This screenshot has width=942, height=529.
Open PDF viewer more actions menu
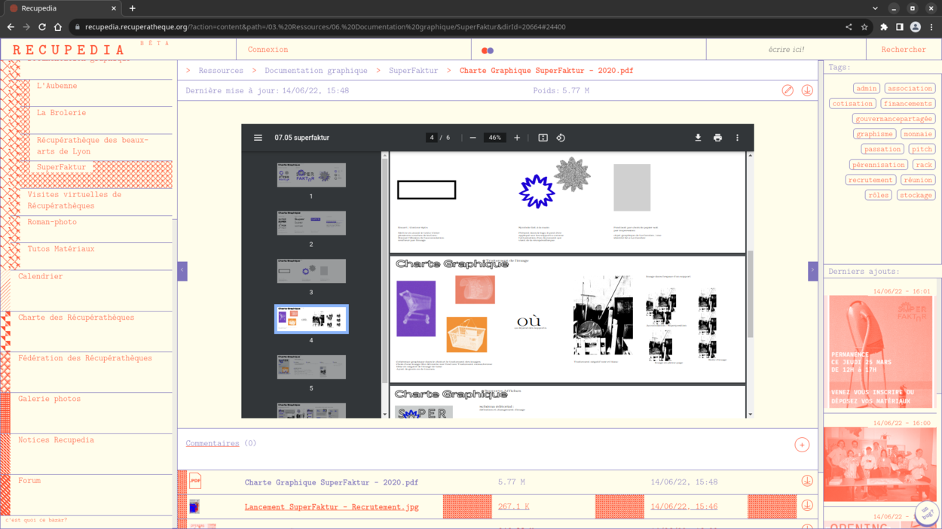737,138
